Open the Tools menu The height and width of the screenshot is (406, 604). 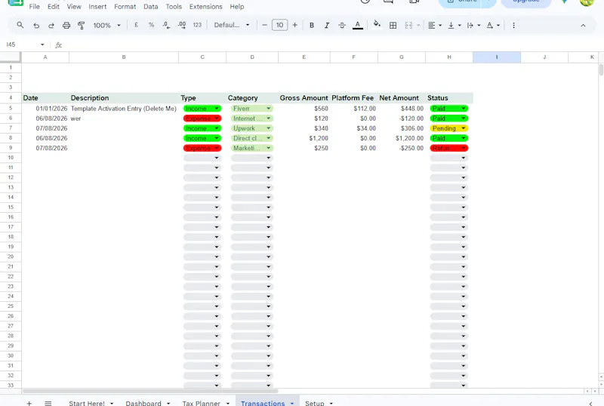[x=174, y=7]
